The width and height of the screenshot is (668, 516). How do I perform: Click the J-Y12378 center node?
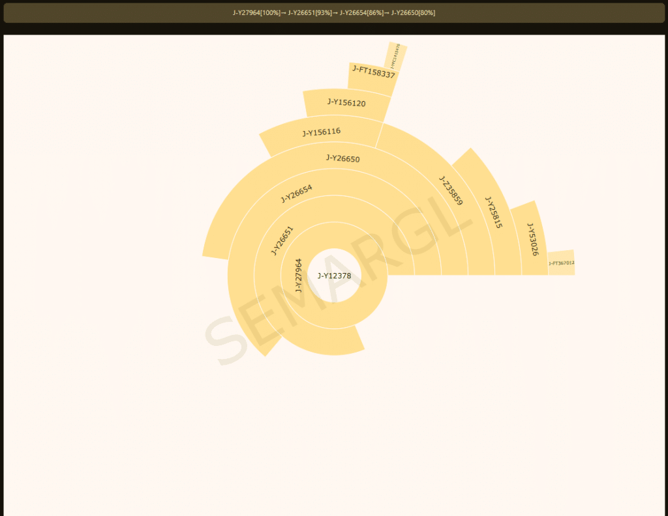pyautogui.click(x=334, y=276)
